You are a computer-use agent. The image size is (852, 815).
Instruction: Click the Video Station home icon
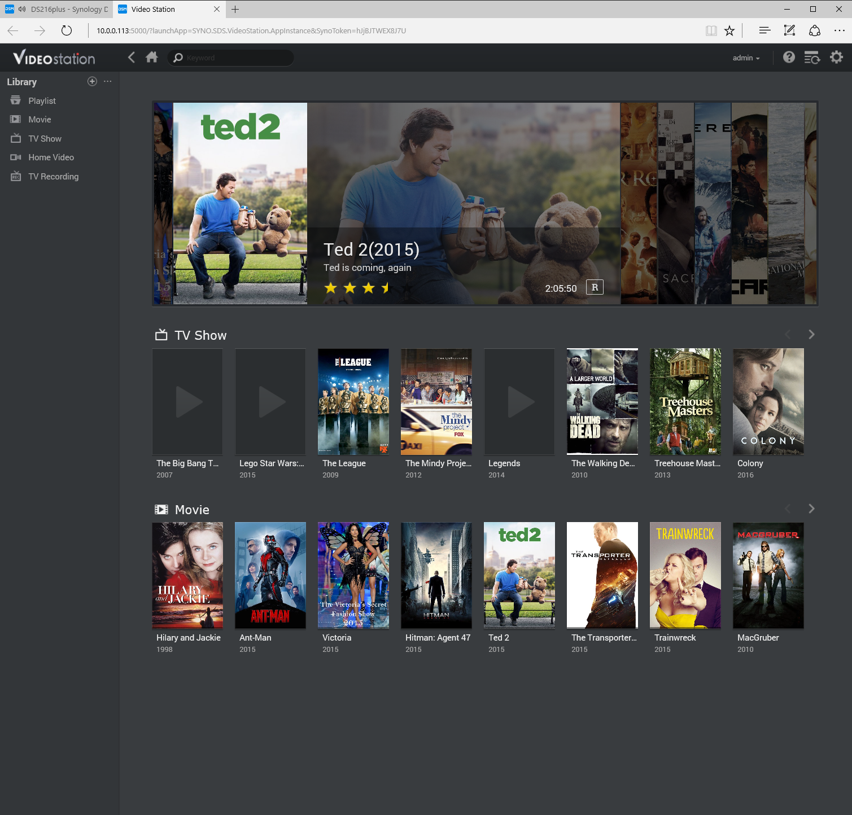pyautogui.click(x=151, y=57)
